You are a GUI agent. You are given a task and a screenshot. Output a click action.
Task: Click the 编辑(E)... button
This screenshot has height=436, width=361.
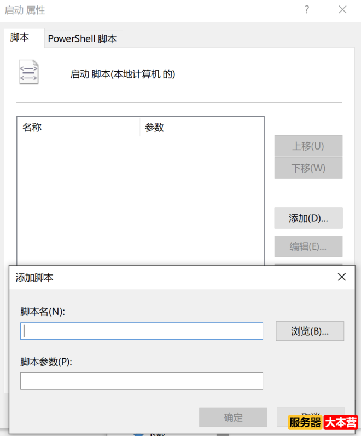click(308, 246)
